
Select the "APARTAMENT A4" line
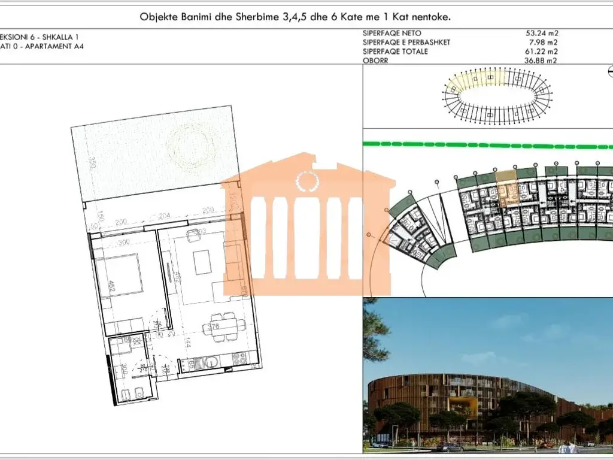coord(42,46)
